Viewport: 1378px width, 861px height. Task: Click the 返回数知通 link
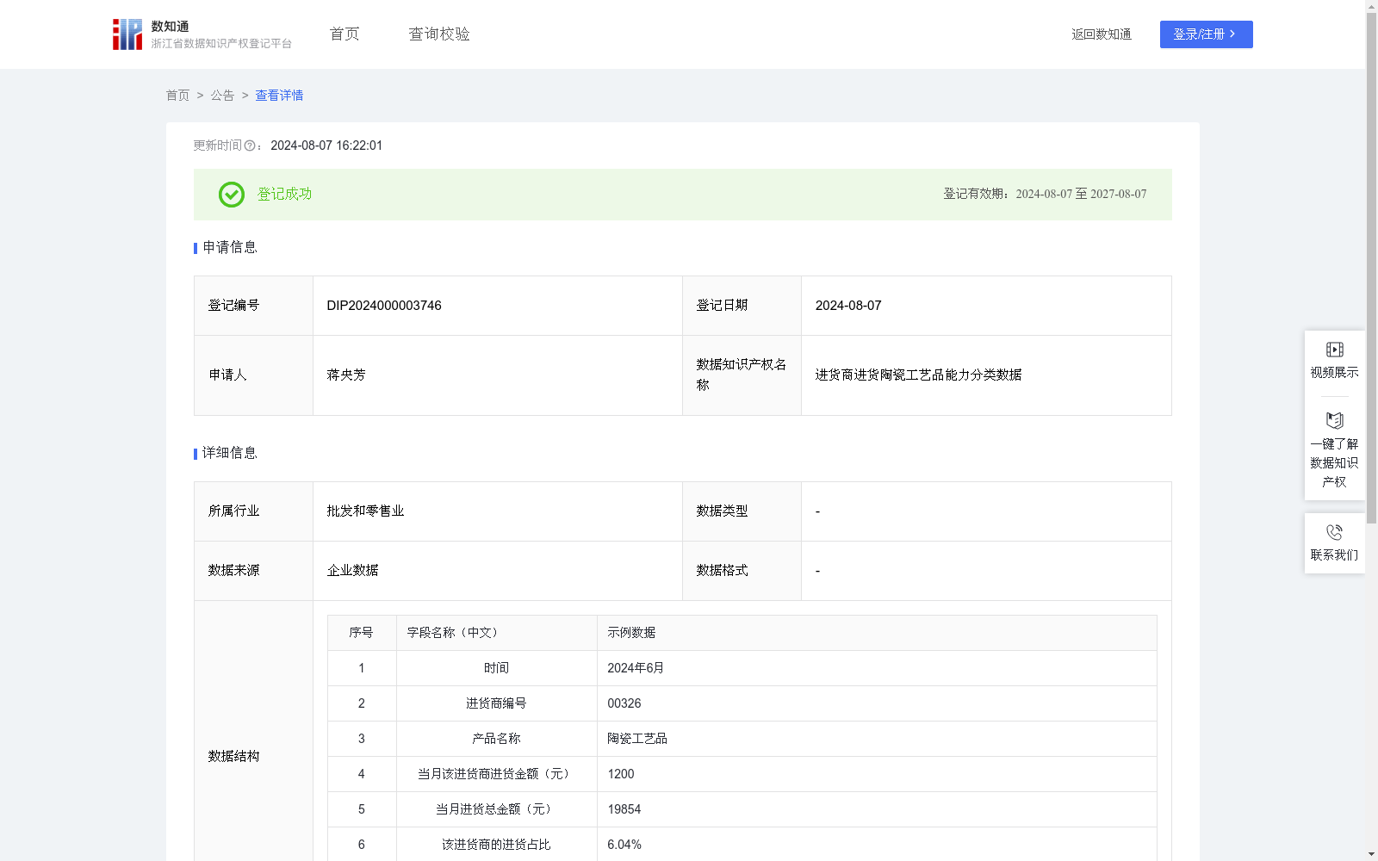tap(1102, 34)
